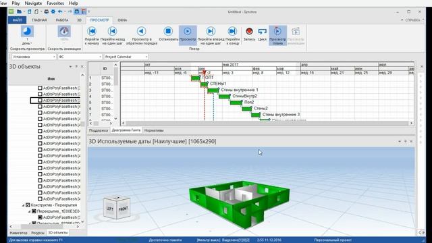Open the Help menu
Screen dimensions: 432x243
[x=73, y=3]
